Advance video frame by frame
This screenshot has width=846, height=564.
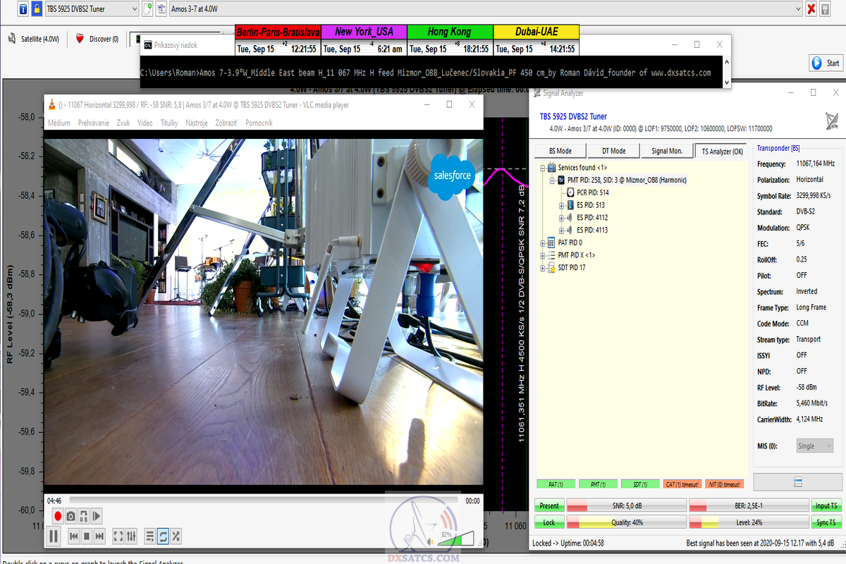click(97, 516)
